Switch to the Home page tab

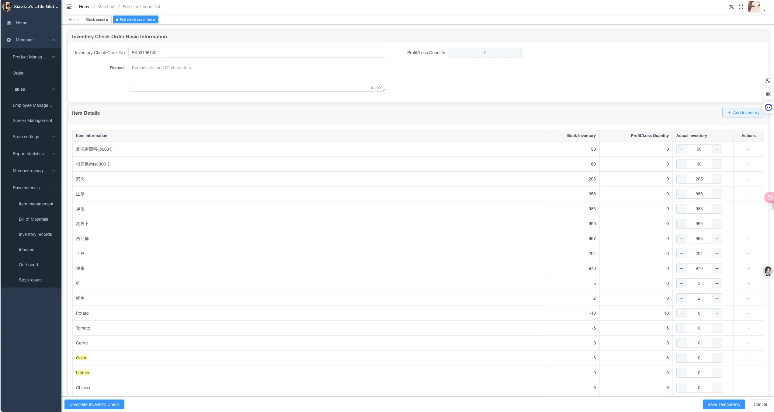(x=74, y=20)
